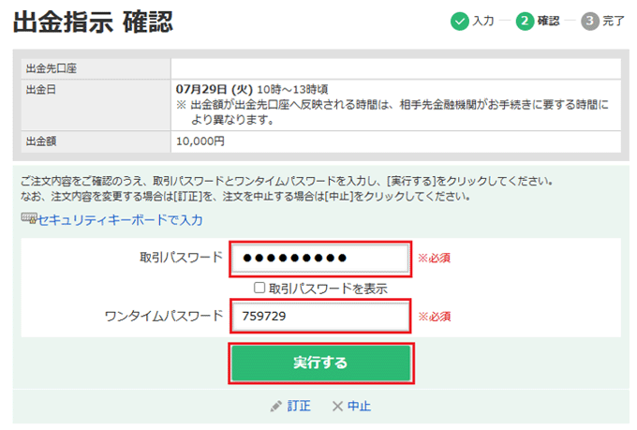Click the 出金日 row label
Viewport: 637px width, 430px height.
(x=42, y=88)
